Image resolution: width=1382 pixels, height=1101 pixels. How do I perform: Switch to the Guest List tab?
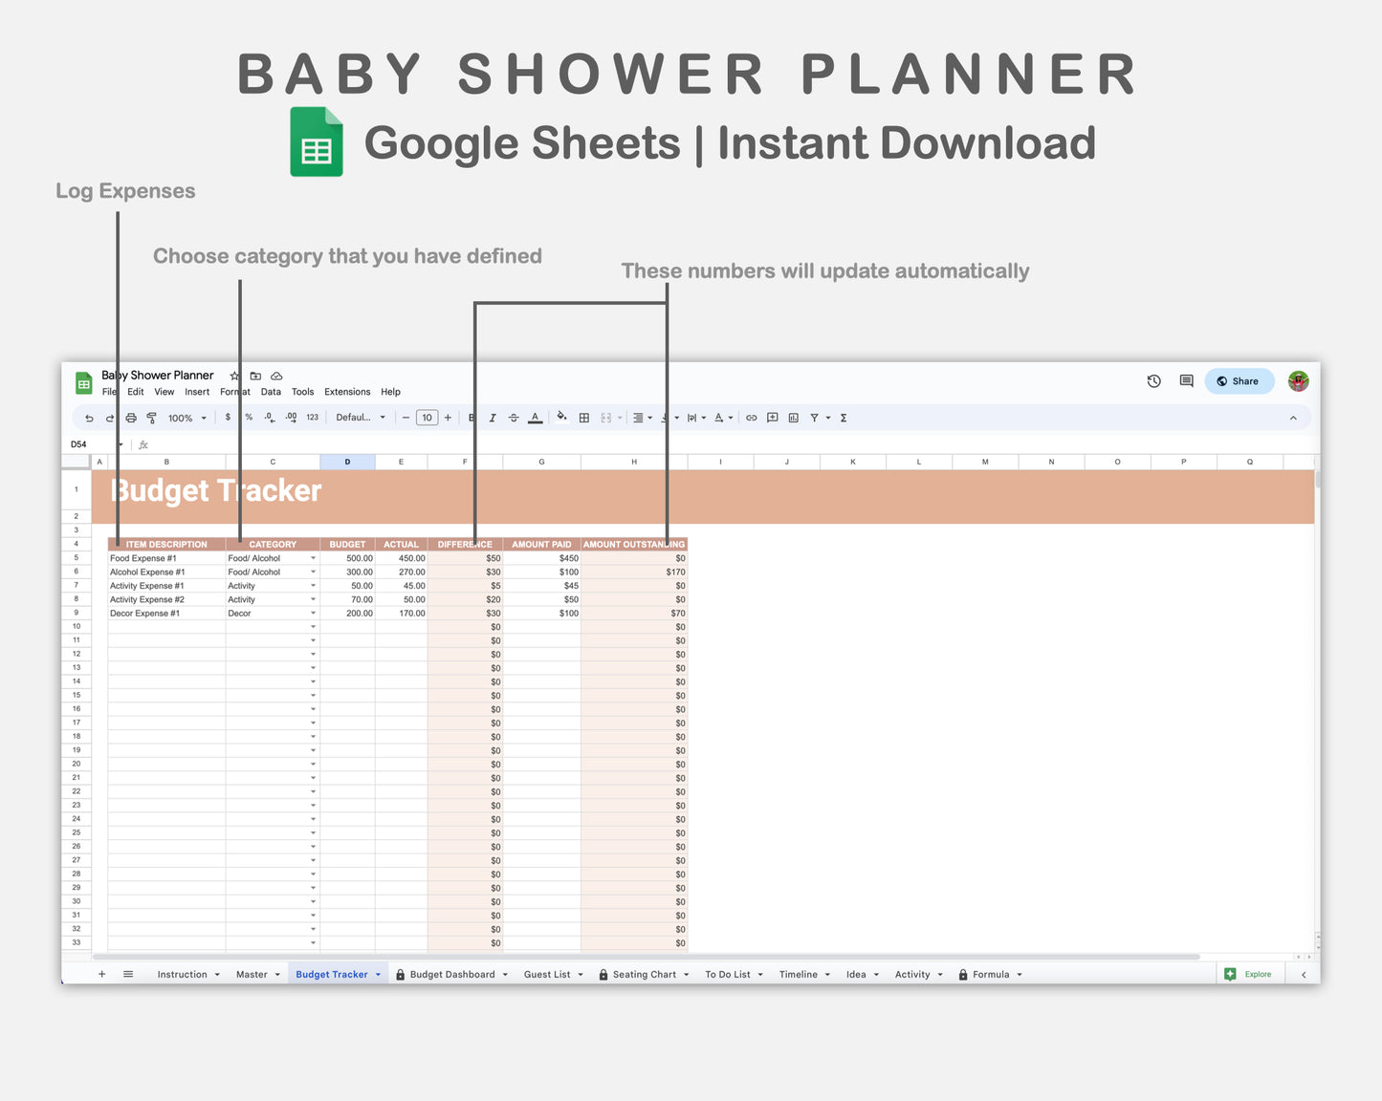tap(547, 975)
